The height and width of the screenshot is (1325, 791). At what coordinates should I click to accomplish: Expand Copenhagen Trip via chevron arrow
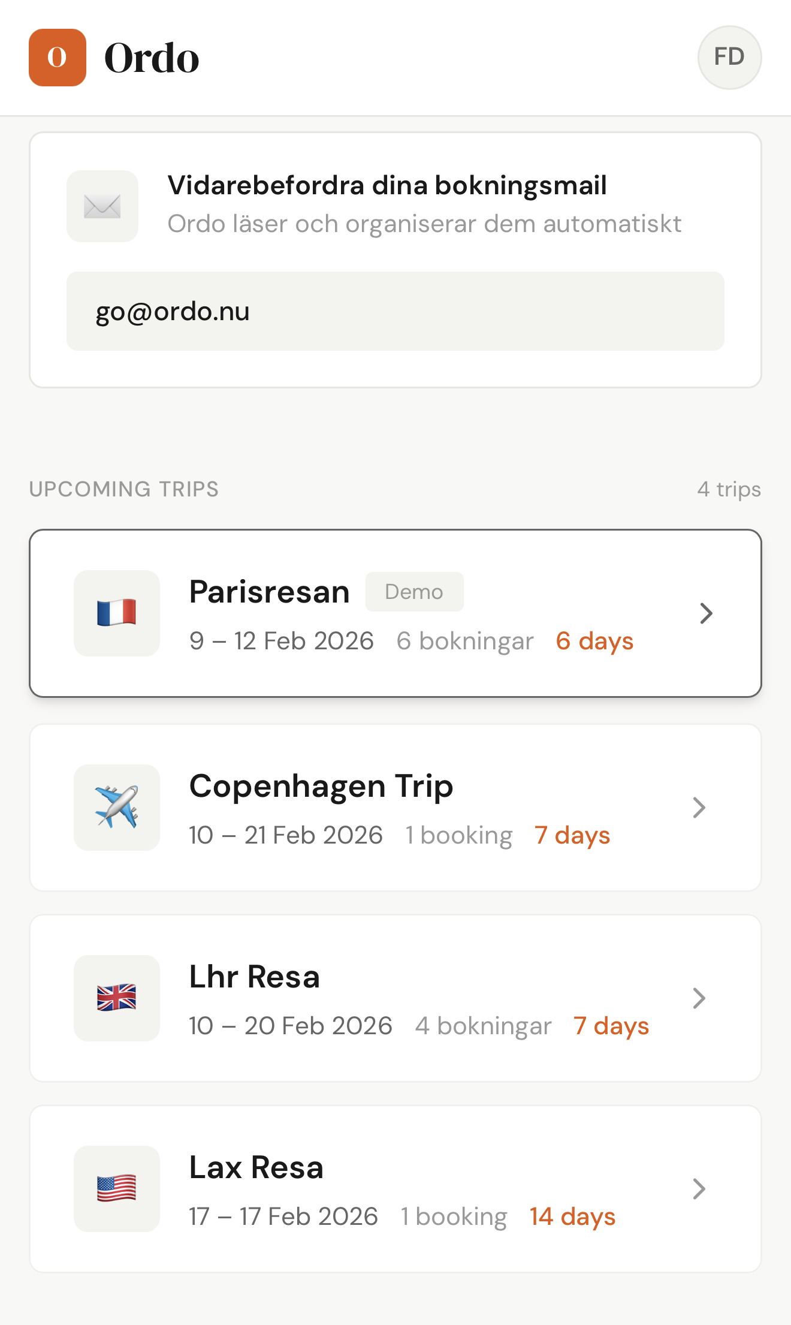click(x=699, y=808)
